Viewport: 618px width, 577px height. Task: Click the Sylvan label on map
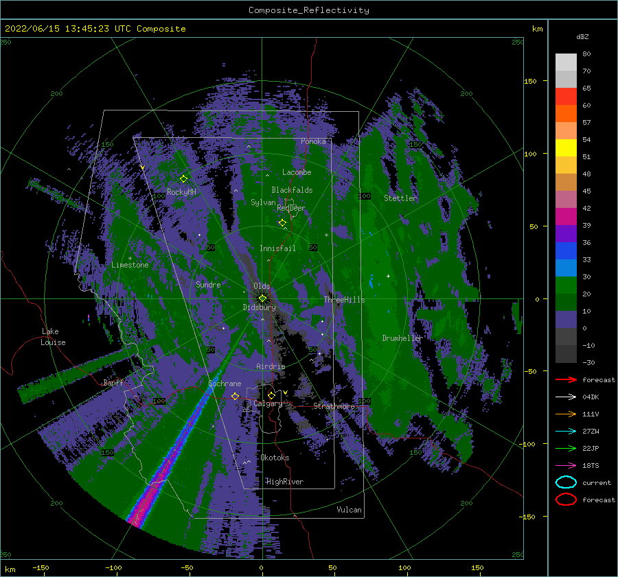coord(263,202)
